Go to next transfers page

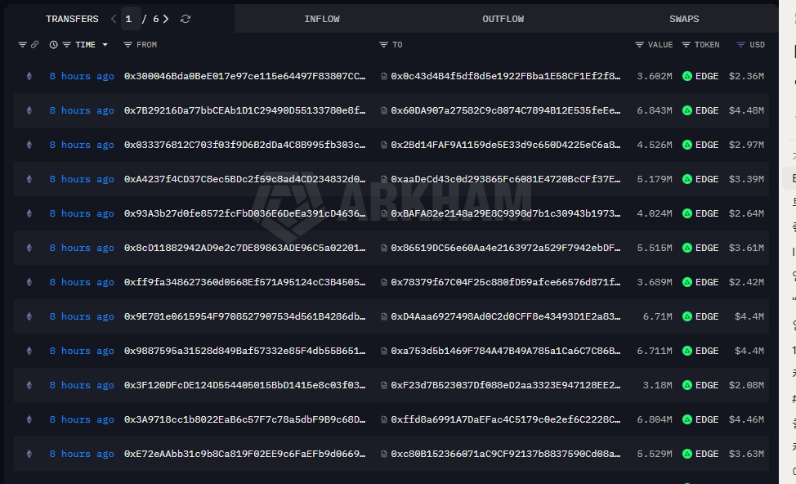coord(167,19)
